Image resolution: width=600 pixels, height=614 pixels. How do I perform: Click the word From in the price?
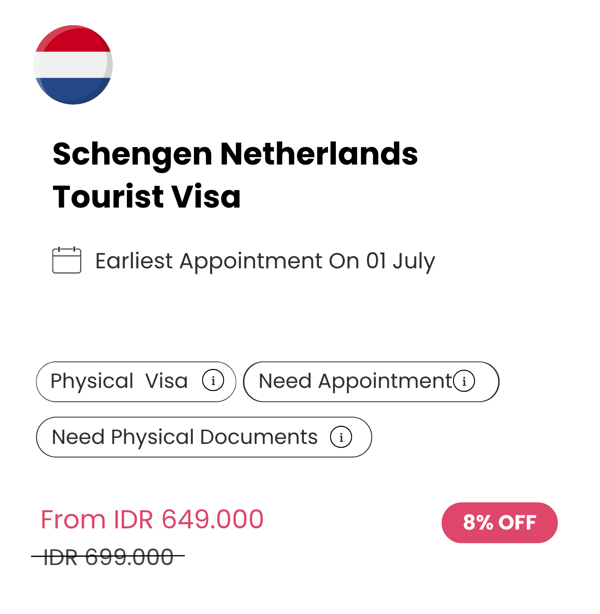click(x=73, y=519)
